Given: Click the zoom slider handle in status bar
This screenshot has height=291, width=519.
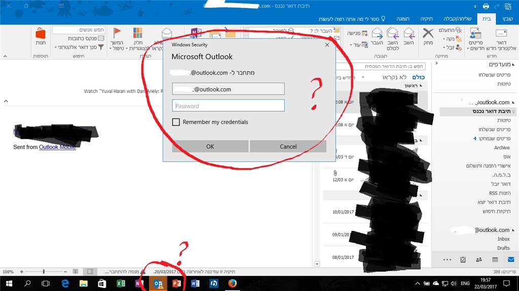Looking at the screenshot, I should click(x=44, y=271).
